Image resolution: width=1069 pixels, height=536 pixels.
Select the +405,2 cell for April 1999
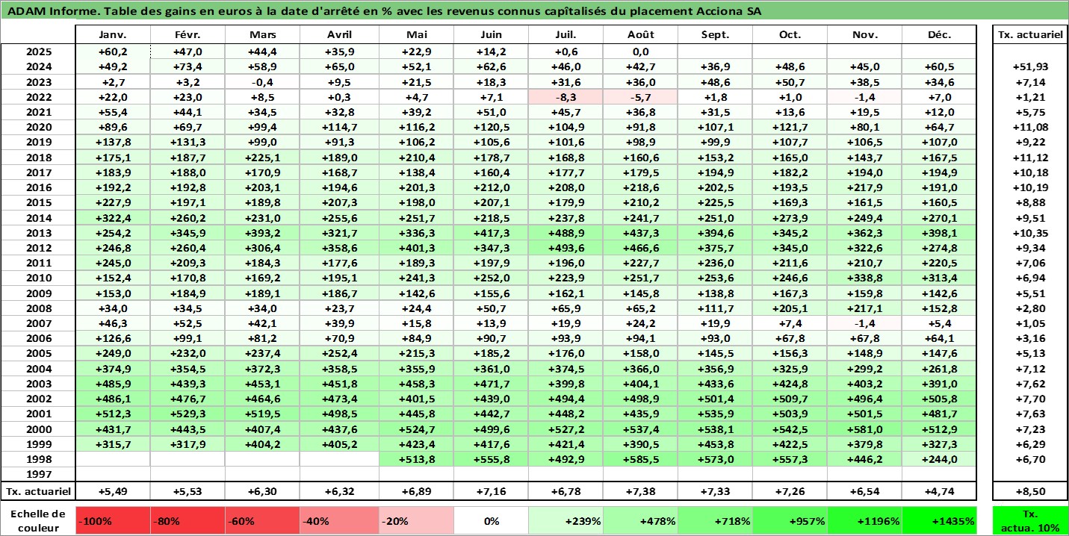coord(339,444)
